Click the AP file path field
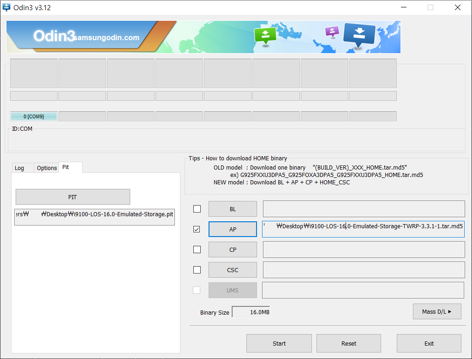This screenshot has height=359, width=472. tap(363, 229)
